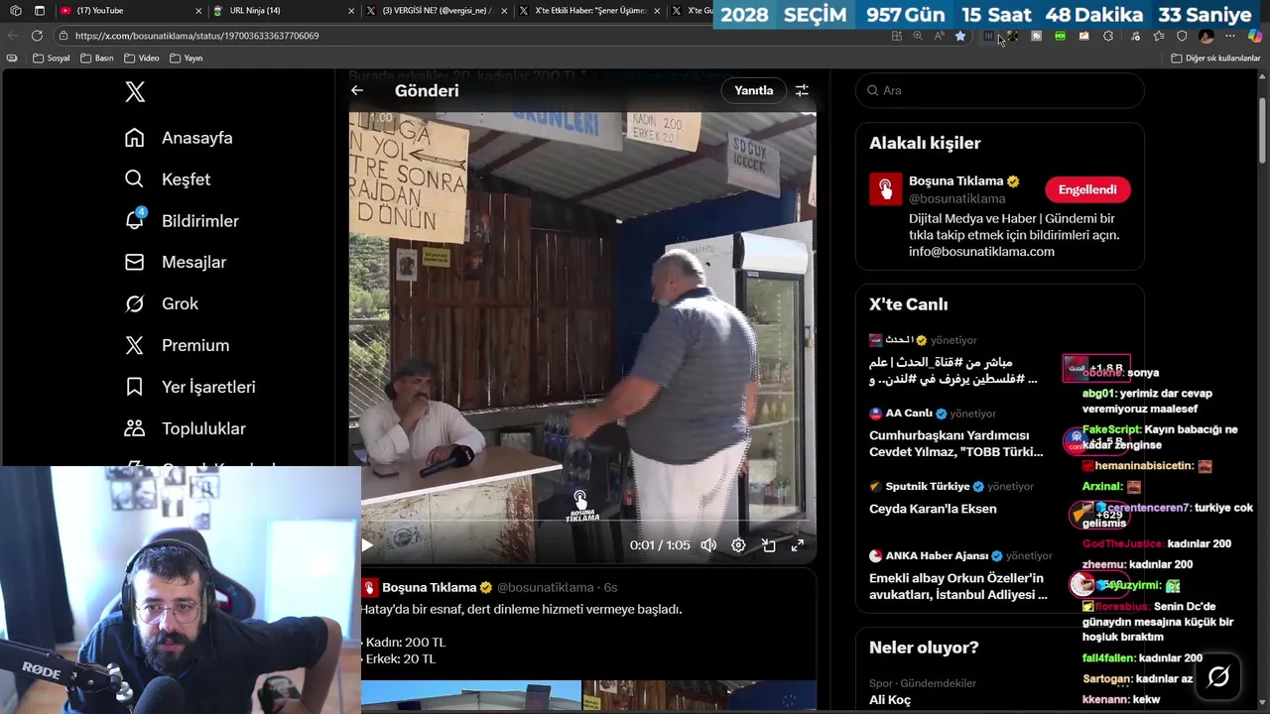Open browser workspaces icon

(x=15, y=11)
